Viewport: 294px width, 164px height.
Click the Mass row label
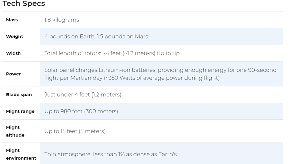pyautogui.click(x=11, y=20)
